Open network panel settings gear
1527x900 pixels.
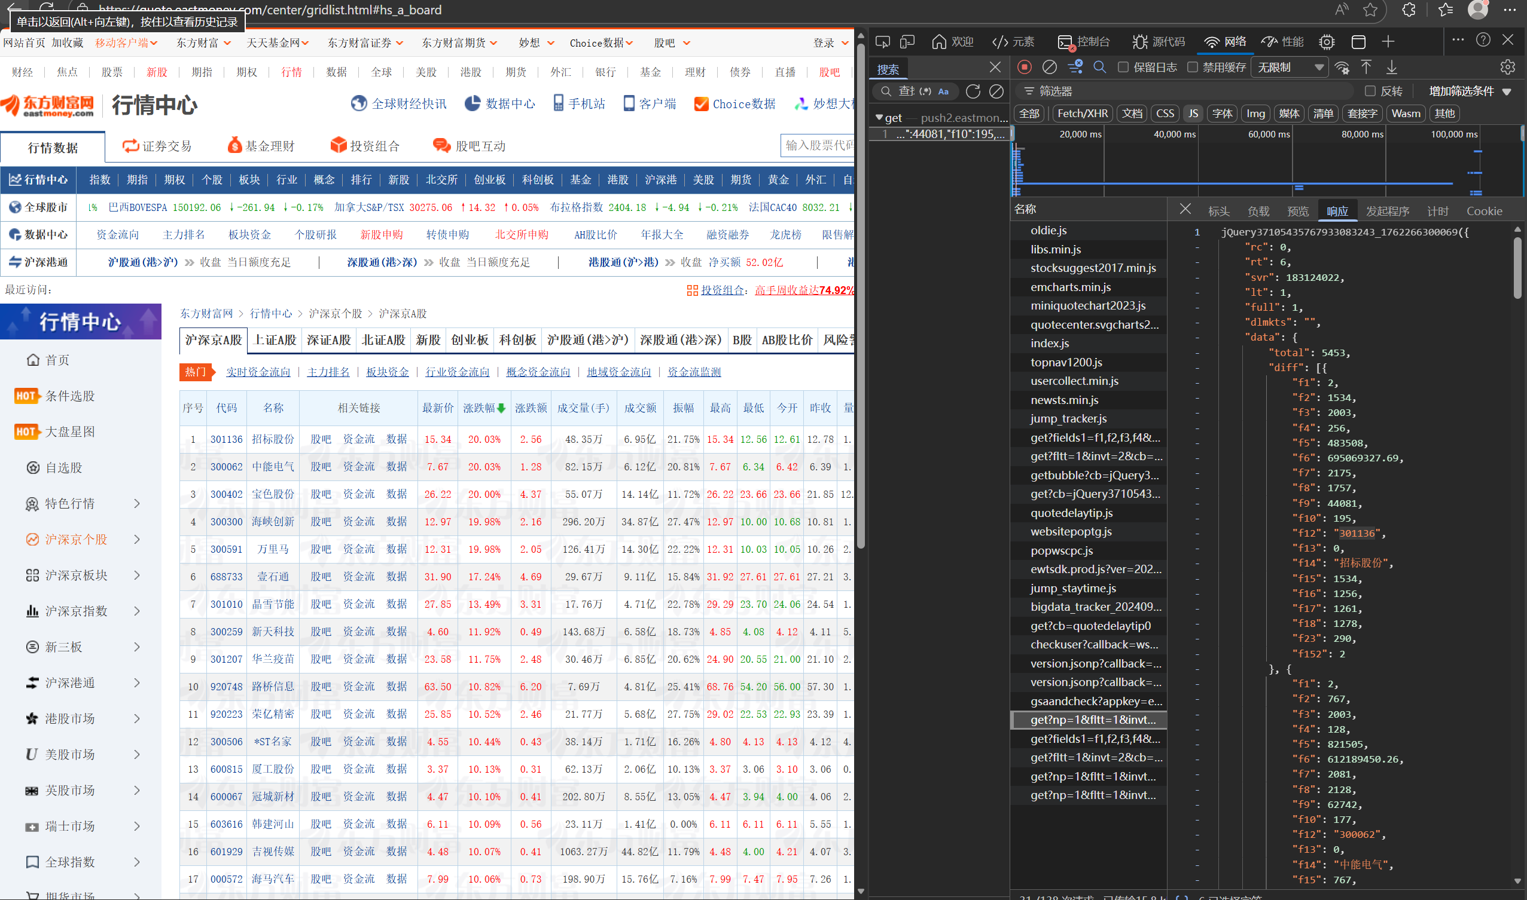[1507, 68]
